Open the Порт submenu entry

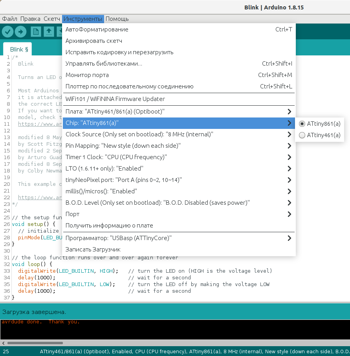(179, 214)
